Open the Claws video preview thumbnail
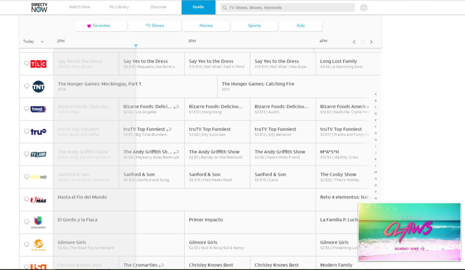465x270 pixels. pos(409,232)
